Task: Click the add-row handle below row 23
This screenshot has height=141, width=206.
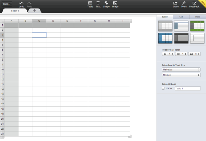Action: (2, 137)
